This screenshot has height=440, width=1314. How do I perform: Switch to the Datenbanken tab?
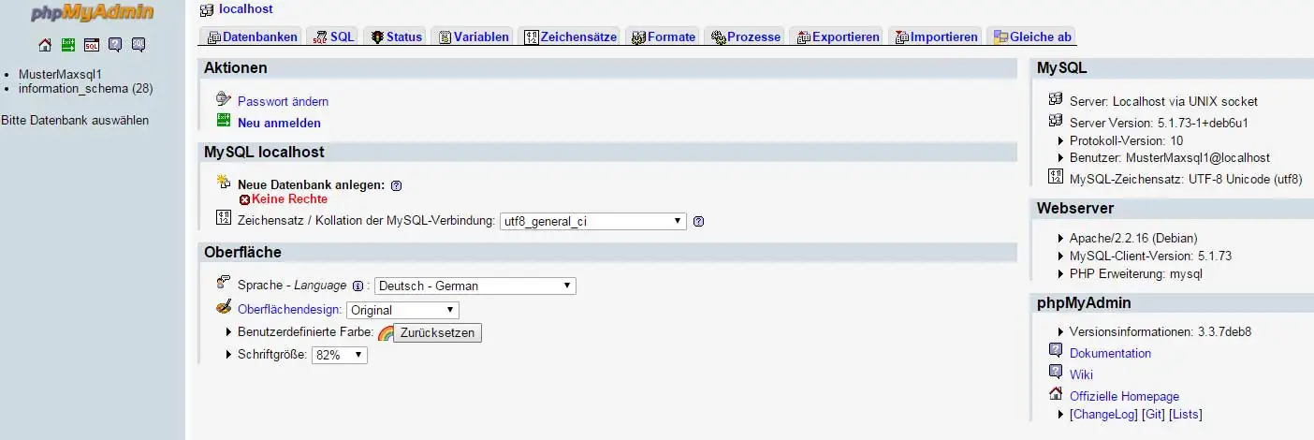pos(252,37)
